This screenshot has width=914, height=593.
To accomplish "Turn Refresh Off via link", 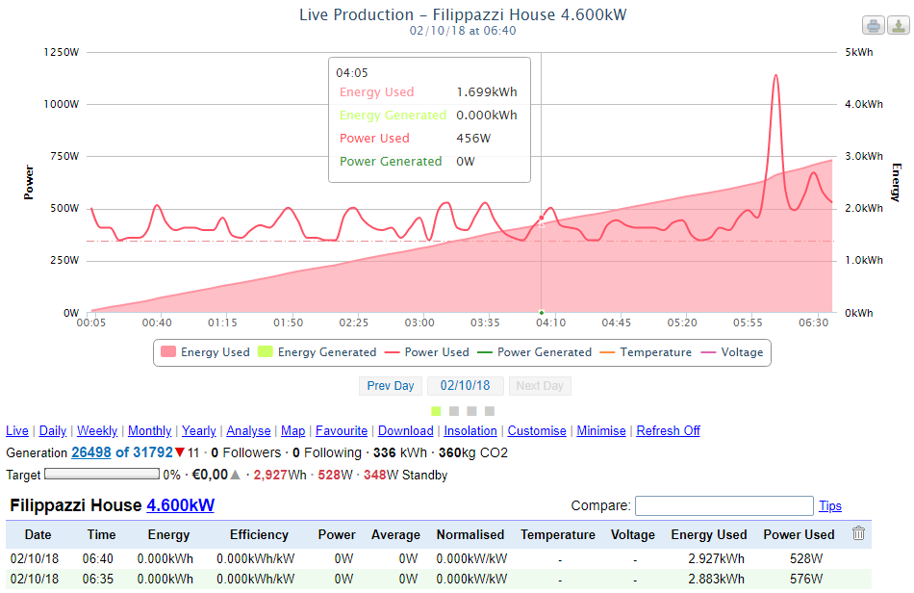I will (x=668, y=431).
